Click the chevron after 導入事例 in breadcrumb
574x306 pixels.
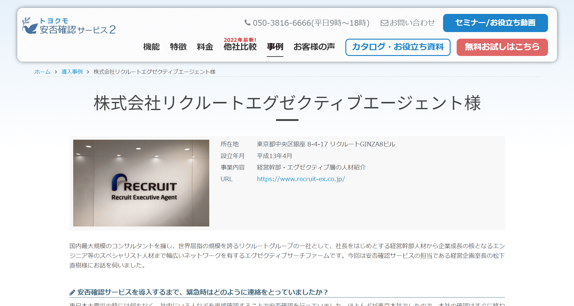[x=88, y=72]
